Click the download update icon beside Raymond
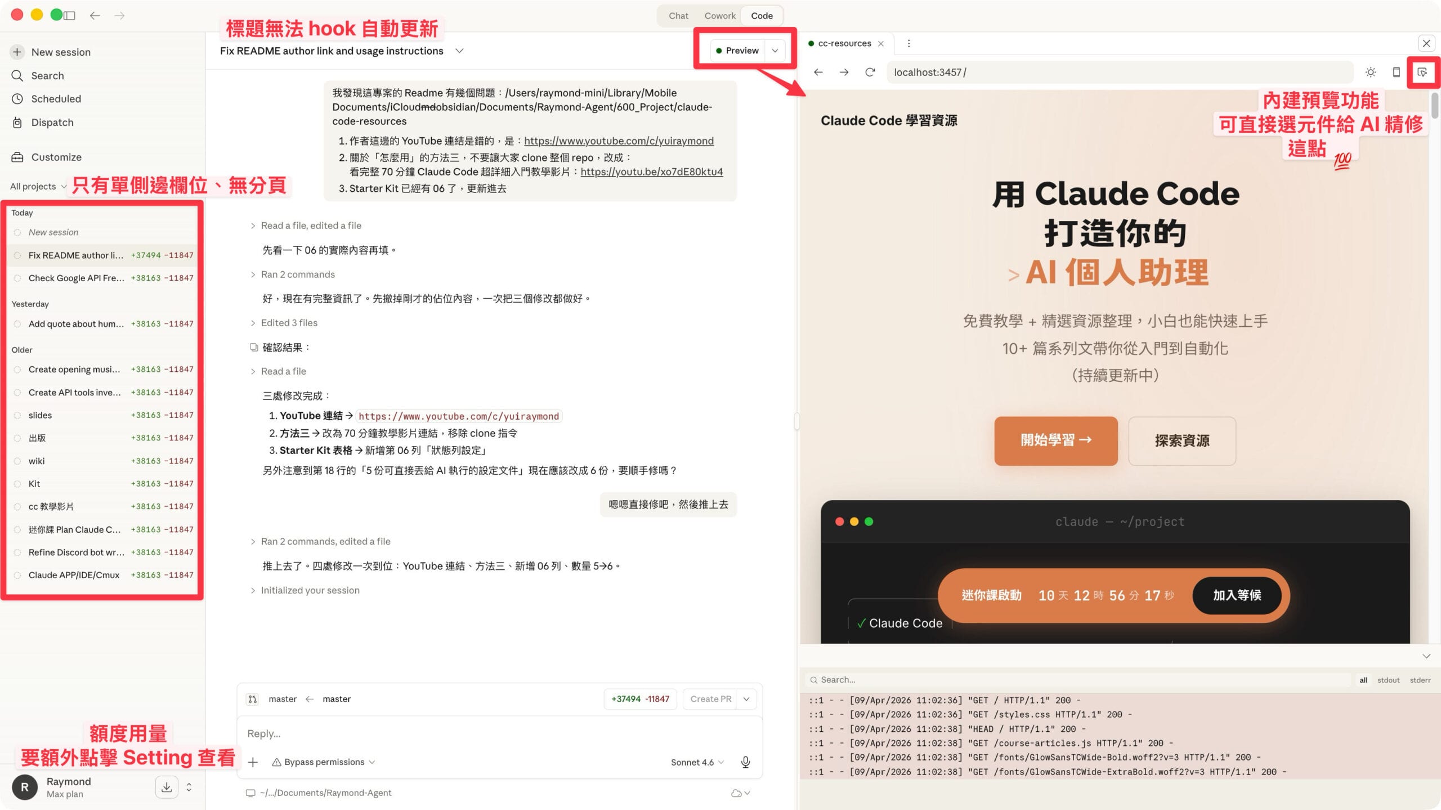This screenshot has width=1441, height=810. tap(167, 787)
